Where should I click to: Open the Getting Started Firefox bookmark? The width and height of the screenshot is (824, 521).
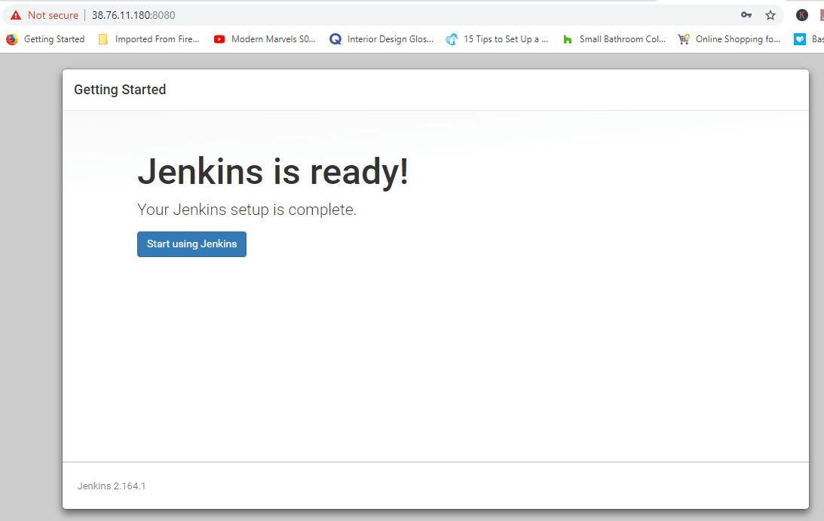click(x=46, y=39)
